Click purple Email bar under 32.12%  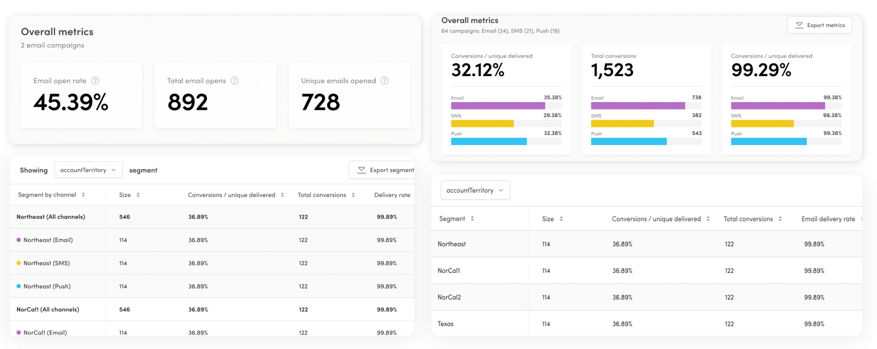[498, 106]
